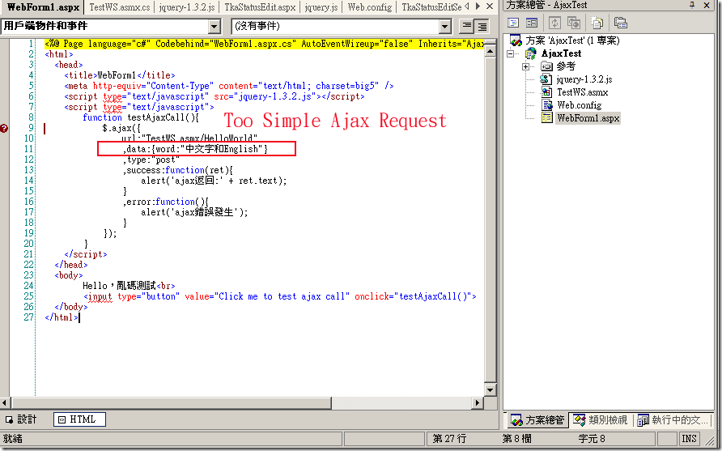722x451 pixels.
Task: Click horizontal scrollbar left arrow in editor
Action: click(x=5, y=402)
